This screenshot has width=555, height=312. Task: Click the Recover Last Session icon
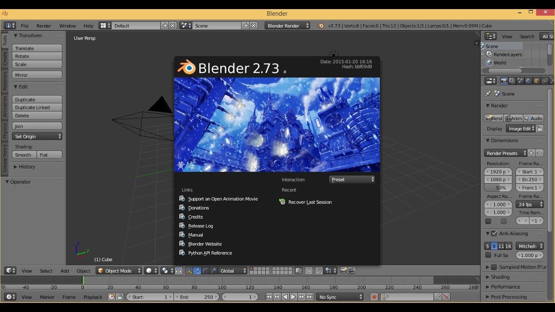pos(282,202)
